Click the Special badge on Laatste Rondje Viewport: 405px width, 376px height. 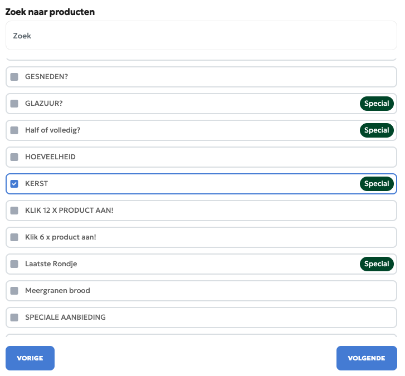pos(377,264)
